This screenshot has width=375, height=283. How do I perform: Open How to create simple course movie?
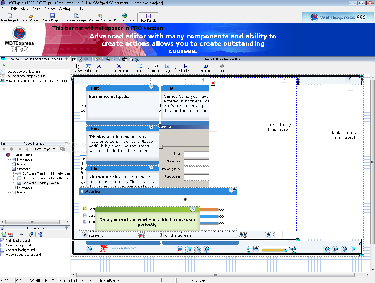click(x=26, y=76)
